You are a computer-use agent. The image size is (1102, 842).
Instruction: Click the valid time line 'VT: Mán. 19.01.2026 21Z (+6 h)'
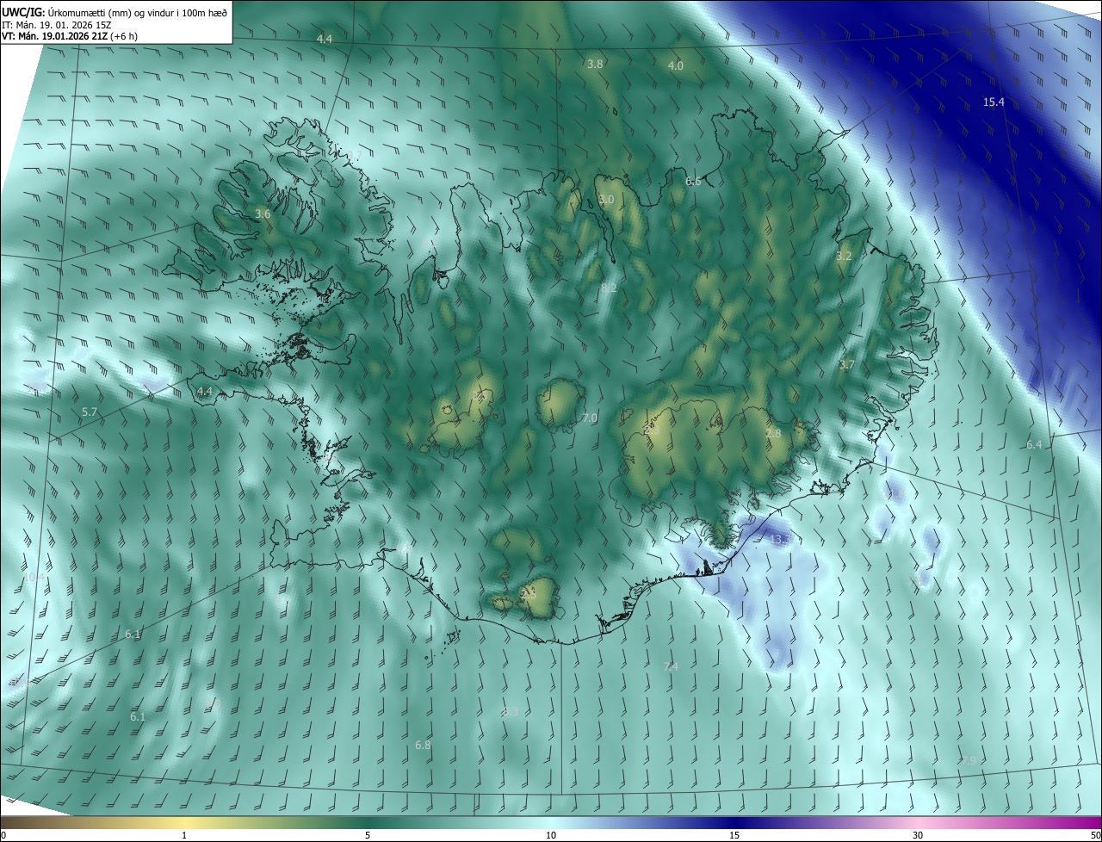tap(70, 36)
